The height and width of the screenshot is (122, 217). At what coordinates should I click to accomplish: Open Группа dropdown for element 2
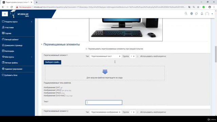pos(133,112)
